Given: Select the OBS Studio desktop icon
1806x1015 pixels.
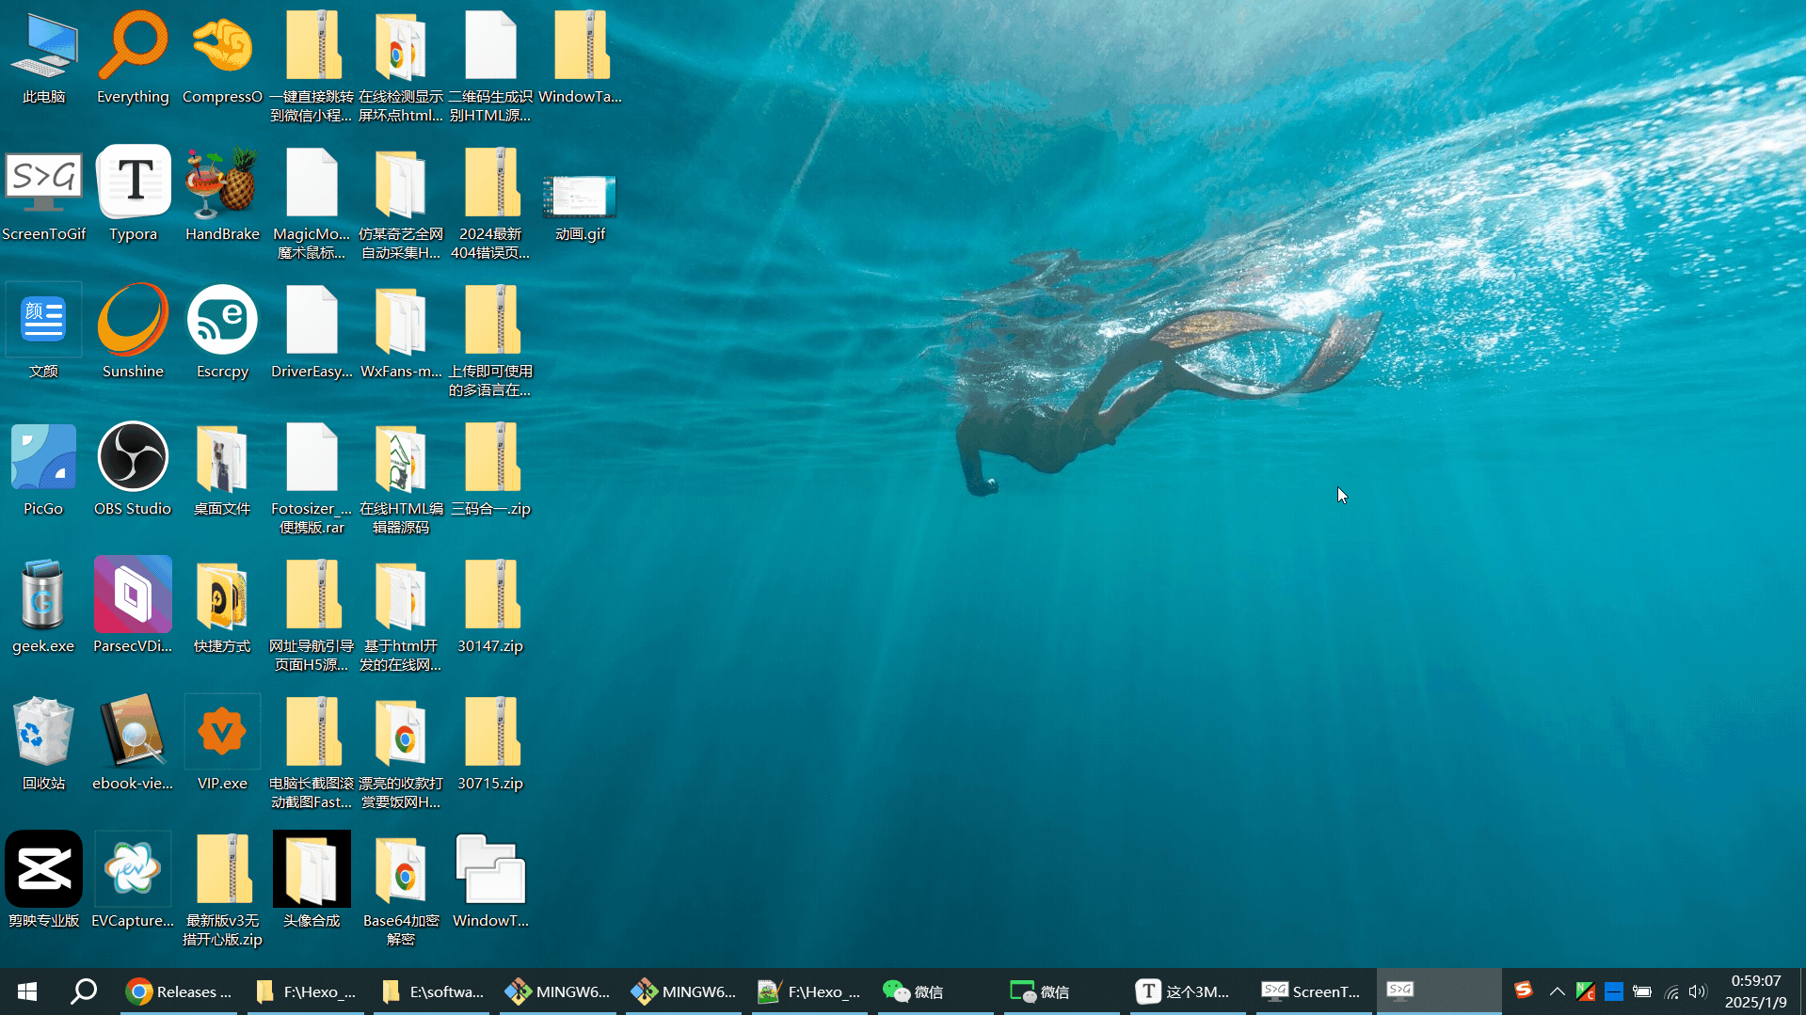Looking at the screenshot, I should tap(133, 470).
